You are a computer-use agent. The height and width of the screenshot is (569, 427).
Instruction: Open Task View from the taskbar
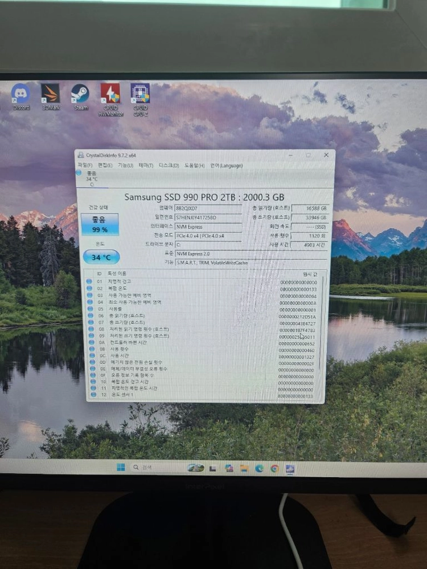pyautogui.click(x=213, y=468)
